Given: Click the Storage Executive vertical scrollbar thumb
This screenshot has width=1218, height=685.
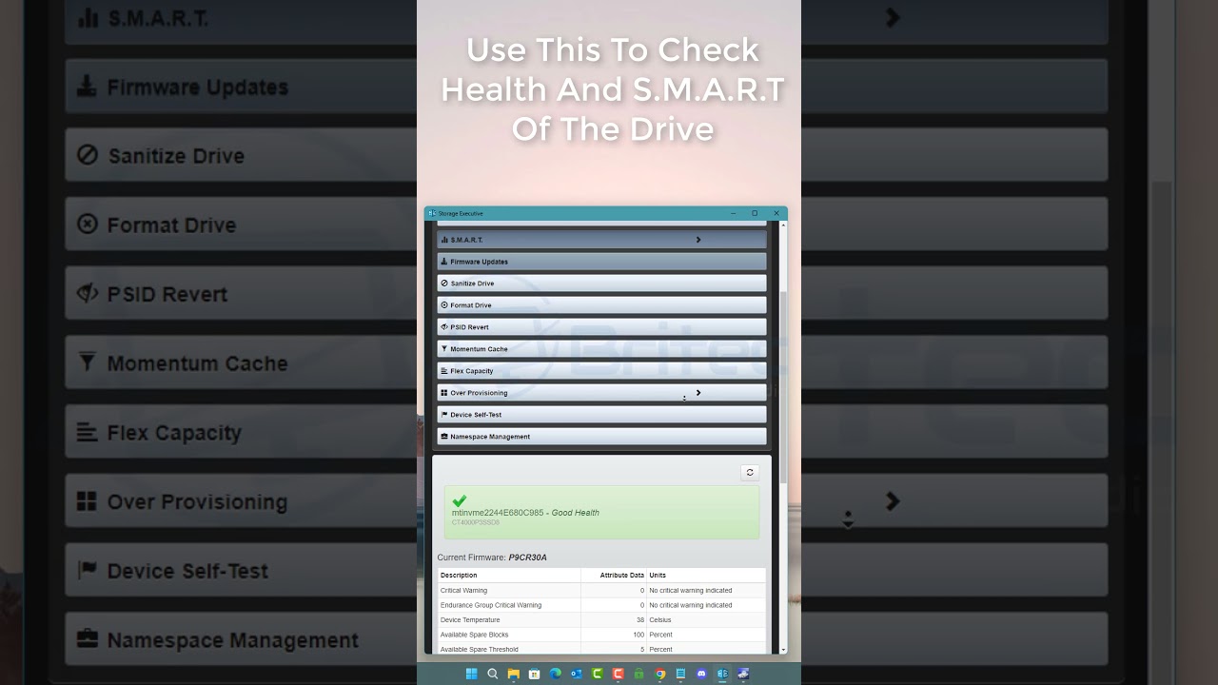Looking at the screenshot, I should 784,386.
